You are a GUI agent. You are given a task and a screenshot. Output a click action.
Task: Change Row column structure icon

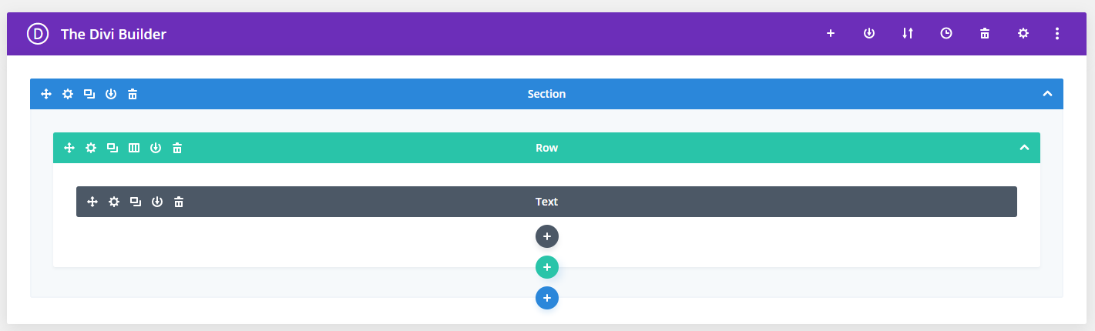tap(134, 148)
